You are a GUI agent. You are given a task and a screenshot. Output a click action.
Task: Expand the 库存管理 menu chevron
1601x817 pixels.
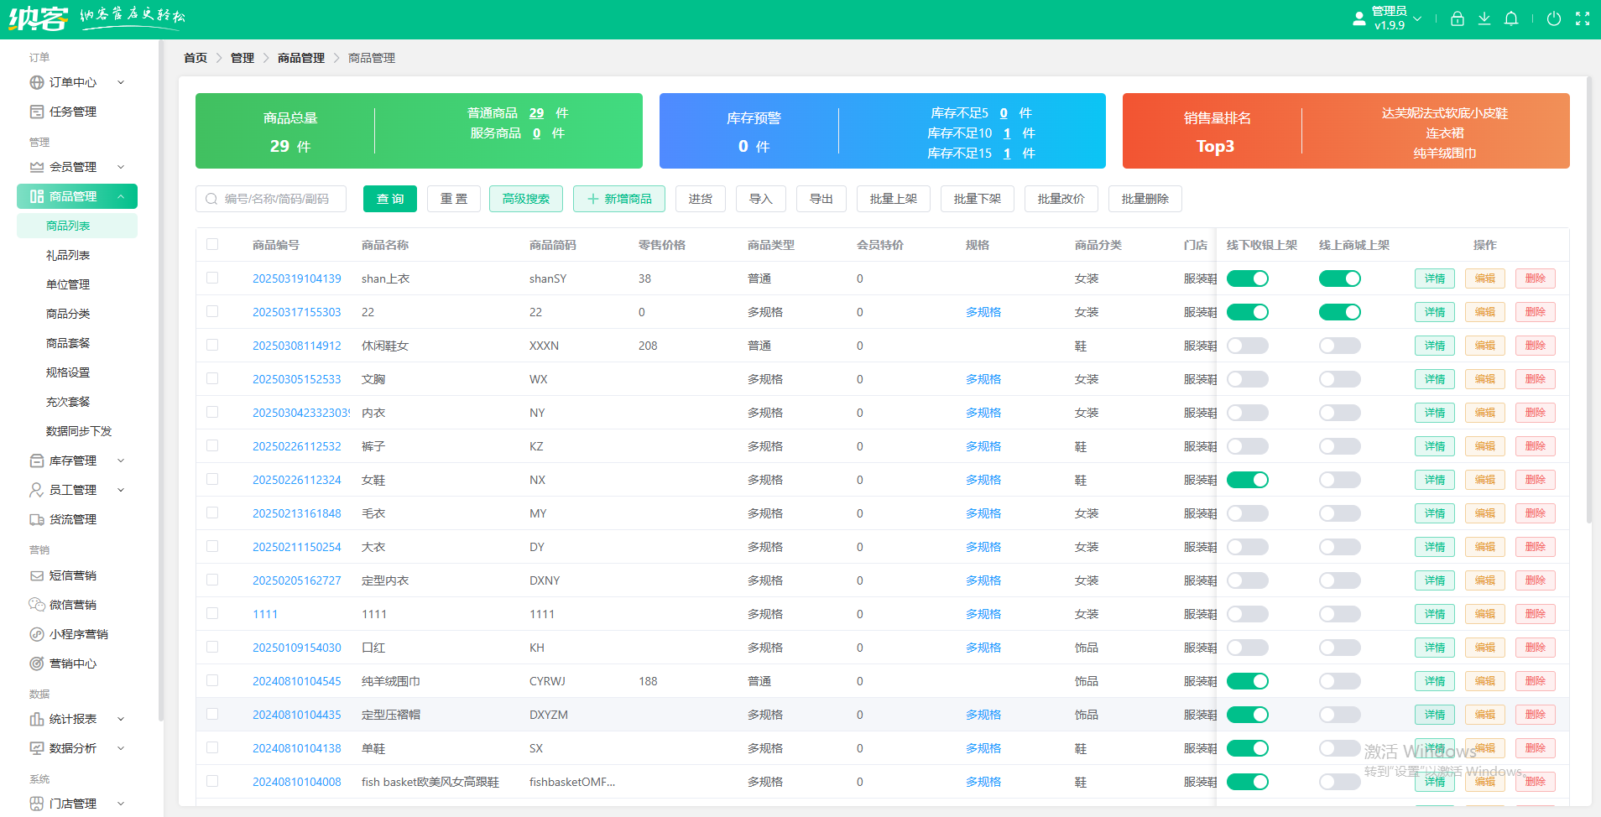121,461
